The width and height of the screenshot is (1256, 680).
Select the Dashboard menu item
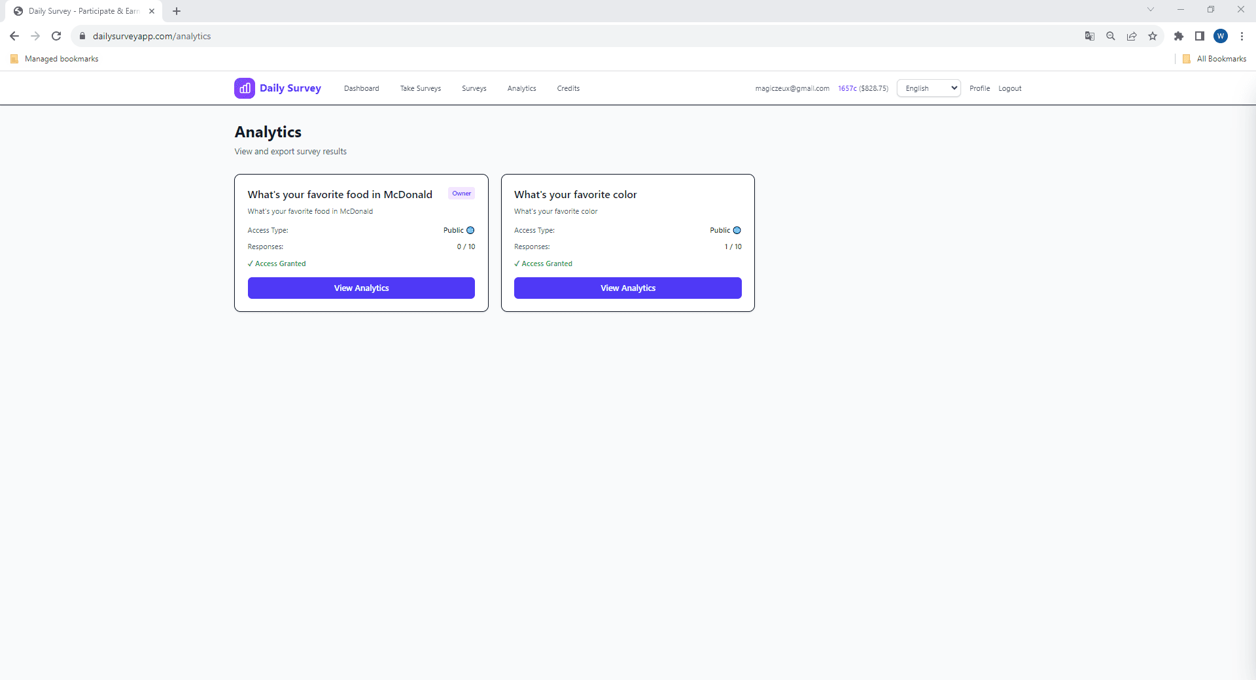(361, 88)
